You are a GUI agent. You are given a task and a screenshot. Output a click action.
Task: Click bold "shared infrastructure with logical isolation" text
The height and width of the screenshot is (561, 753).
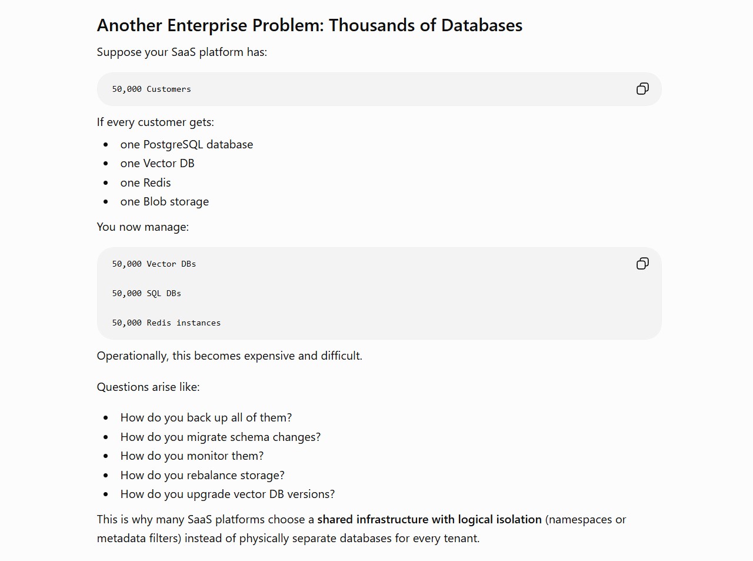coord(429,520)
